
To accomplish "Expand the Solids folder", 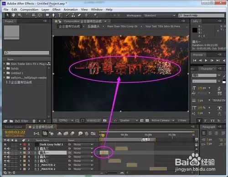I will [x=5, y=69].
